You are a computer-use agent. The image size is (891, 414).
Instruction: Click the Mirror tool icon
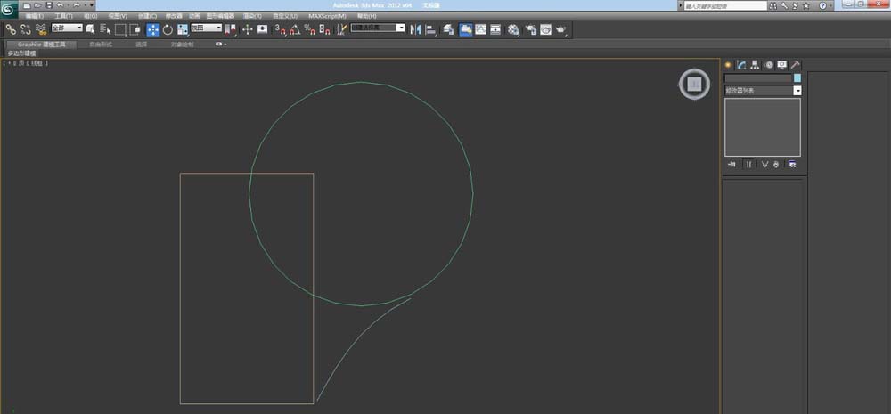click(414, 29)
